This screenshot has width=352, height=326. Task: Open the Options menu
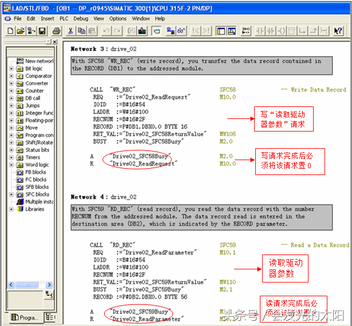[117, 18]
